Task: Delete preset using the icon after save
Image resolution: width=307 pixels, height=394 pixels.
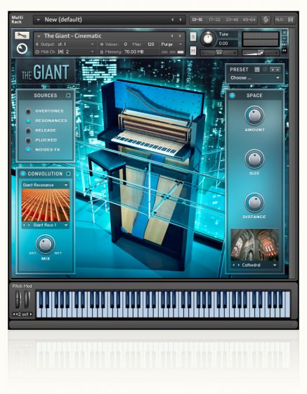Action: 265,70
